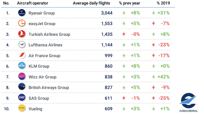Select the blue KLM logo
Image resolution: width=204 pixels, height=115 pixels.
[x=22, y=65]
